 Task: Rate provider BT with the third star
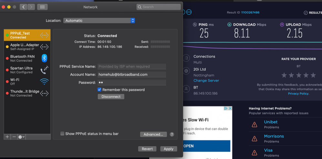(298, 75)
